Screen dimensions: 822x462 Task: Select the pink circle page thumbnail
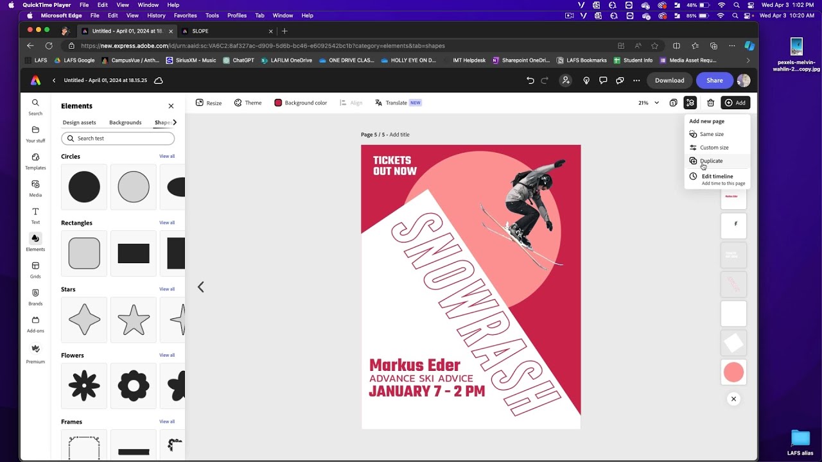pos(733,372)
